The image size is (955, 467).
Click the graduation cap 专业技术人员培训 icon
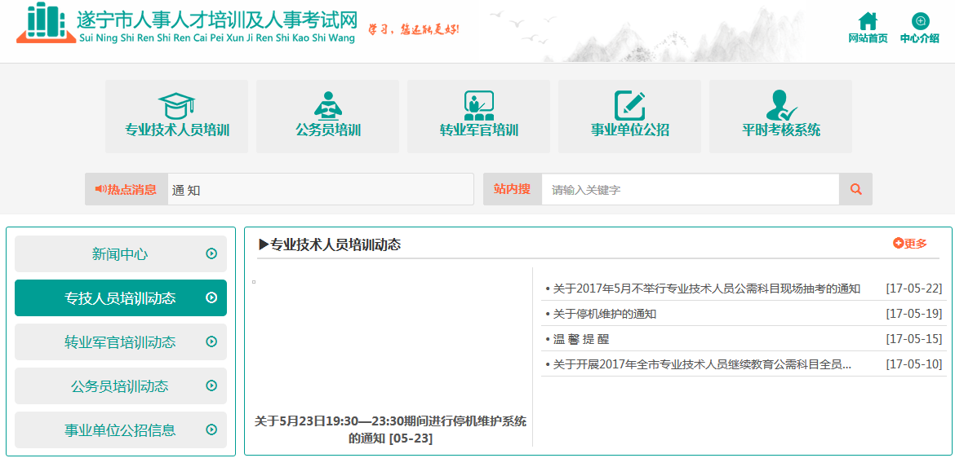[176, 105]
